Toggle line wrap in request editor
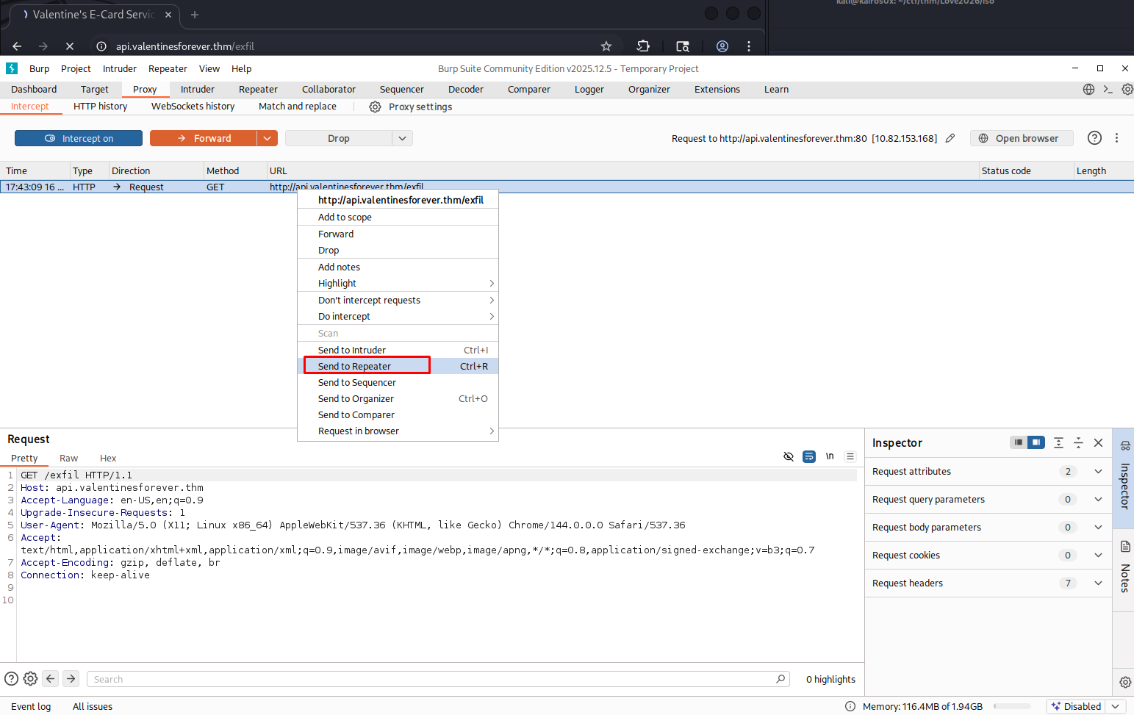 pyautogui.click(x=809, y=456)
